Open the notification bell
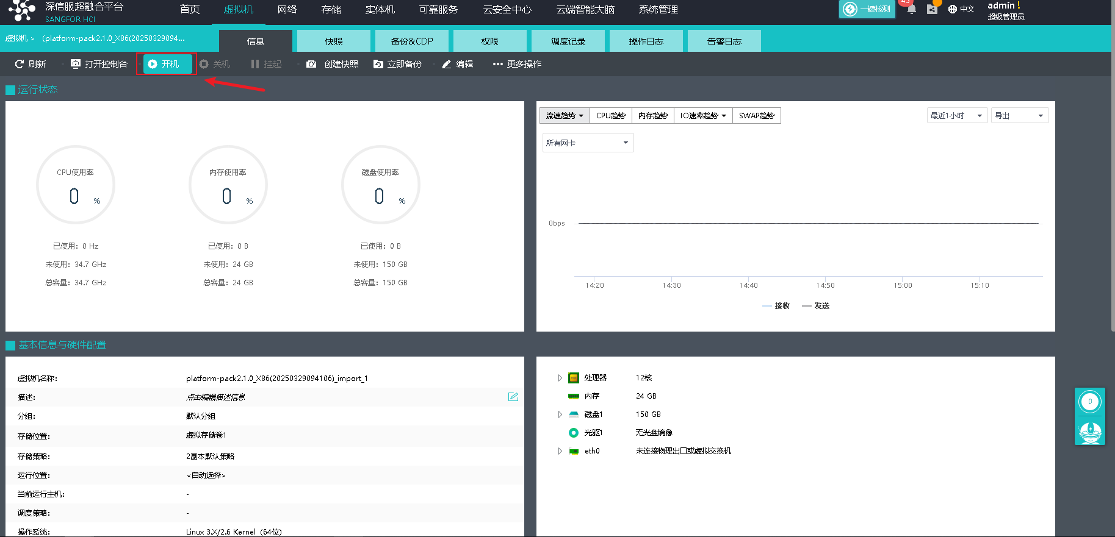This screenshot has height=537, width=1115. [x=911, y=9]
